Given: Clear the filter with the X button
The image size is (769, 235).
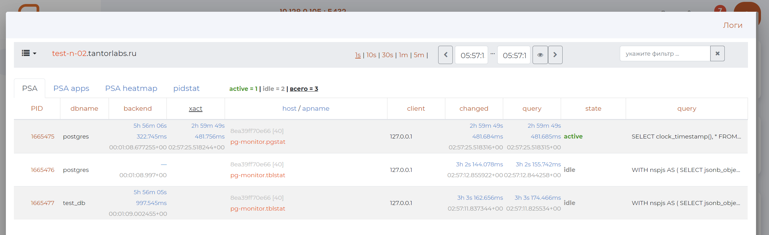Looking at the screenshot, I should 717,53.
